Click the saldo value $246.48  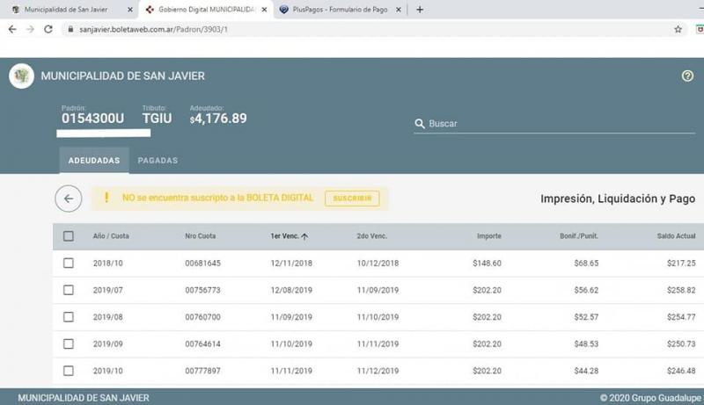click(x=681, y=371)
